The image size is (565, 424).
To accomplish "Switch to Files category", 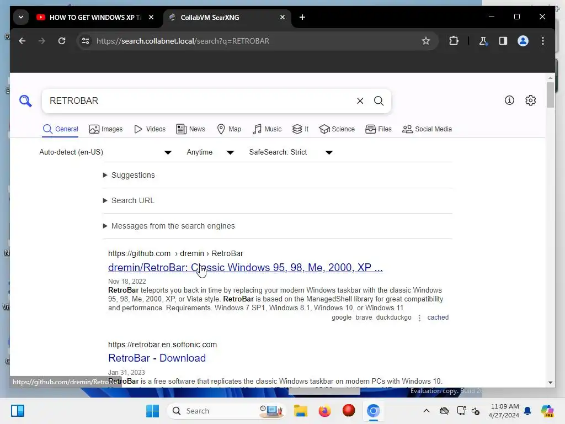I will pyautogui.click(x=379, y=129).
